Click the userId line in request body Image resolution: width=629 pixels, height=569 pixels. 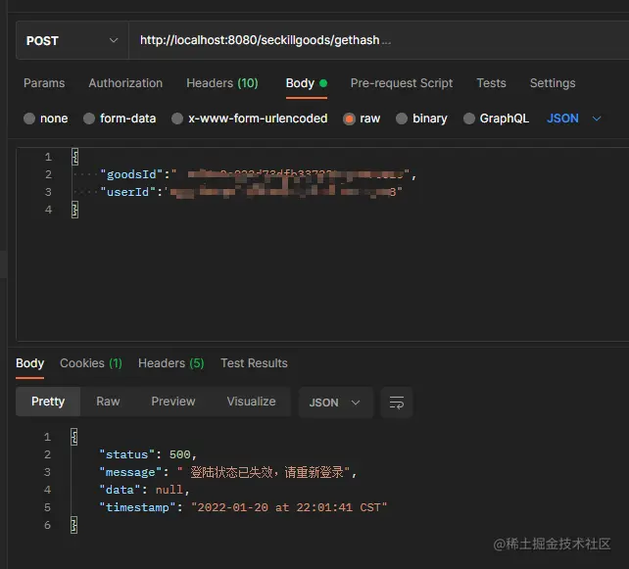[x=251, y=192]
